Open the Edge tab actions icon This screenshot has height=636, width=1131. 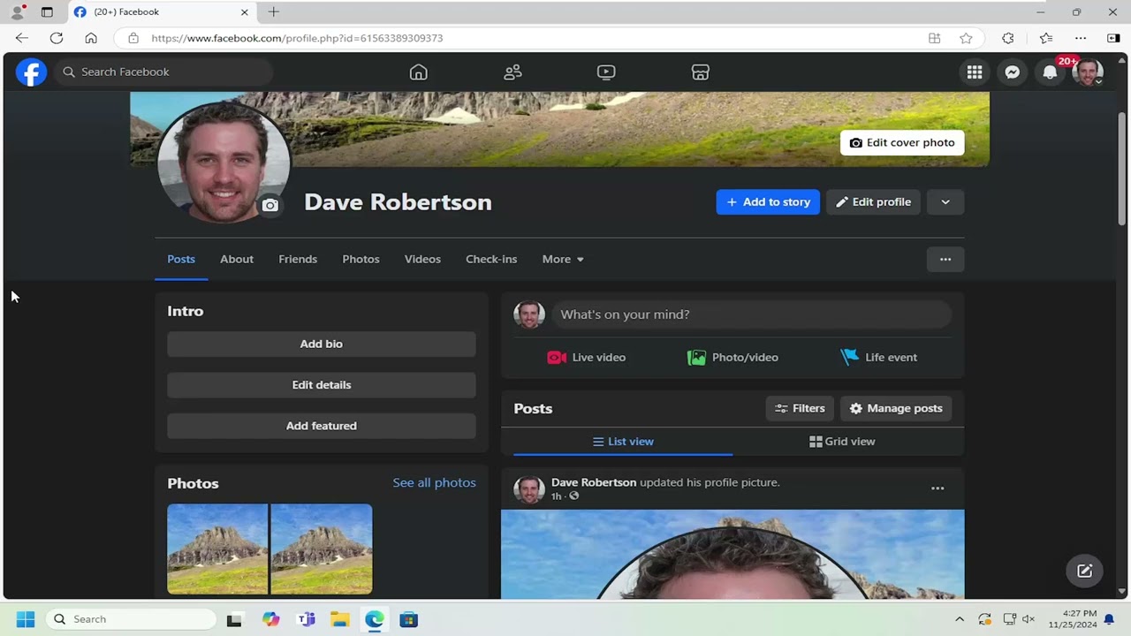coord(47,12)
